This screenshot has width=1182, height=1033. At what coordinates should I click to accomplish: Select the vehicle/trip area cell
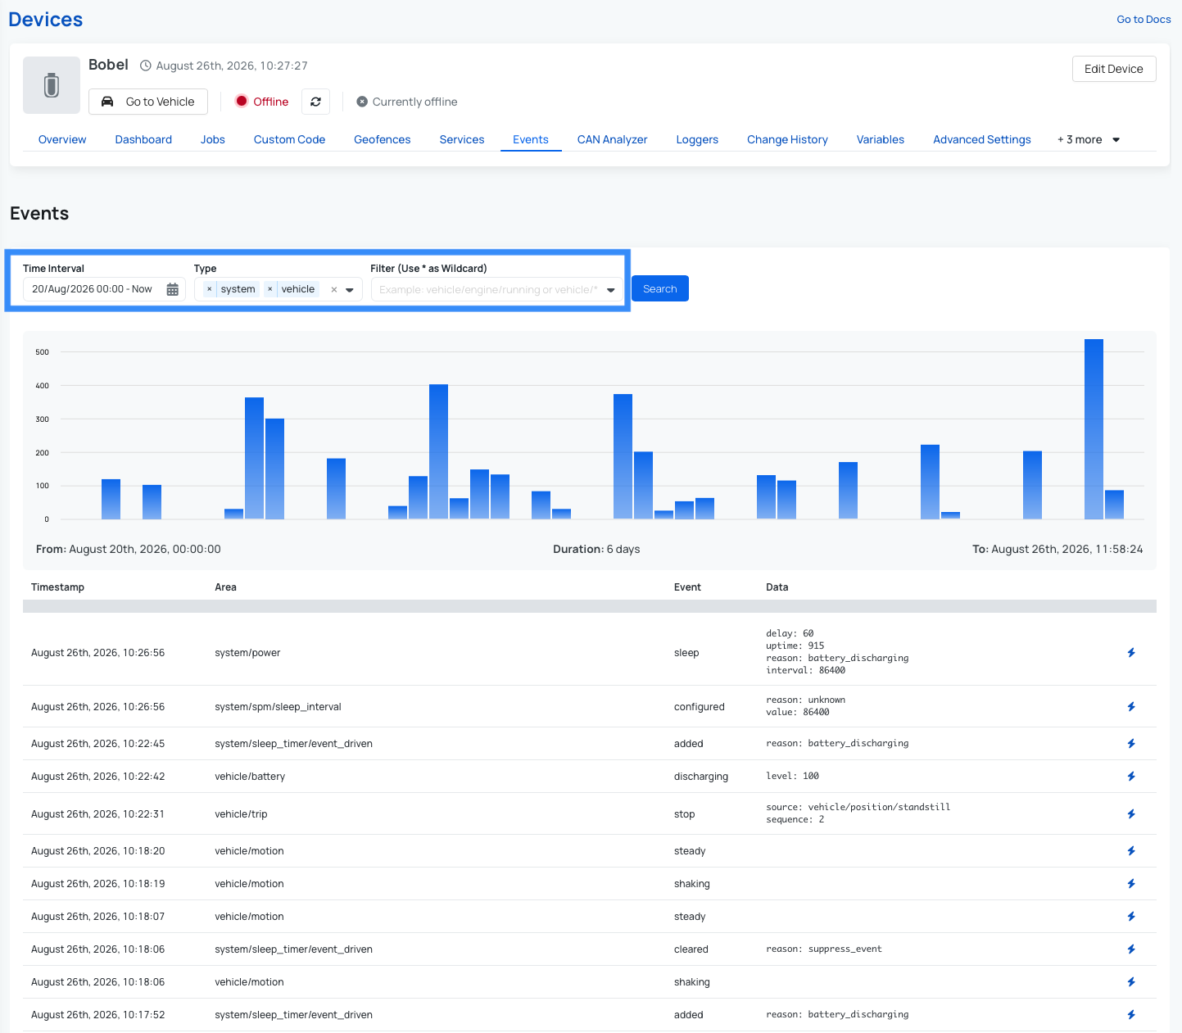(241, 814)
